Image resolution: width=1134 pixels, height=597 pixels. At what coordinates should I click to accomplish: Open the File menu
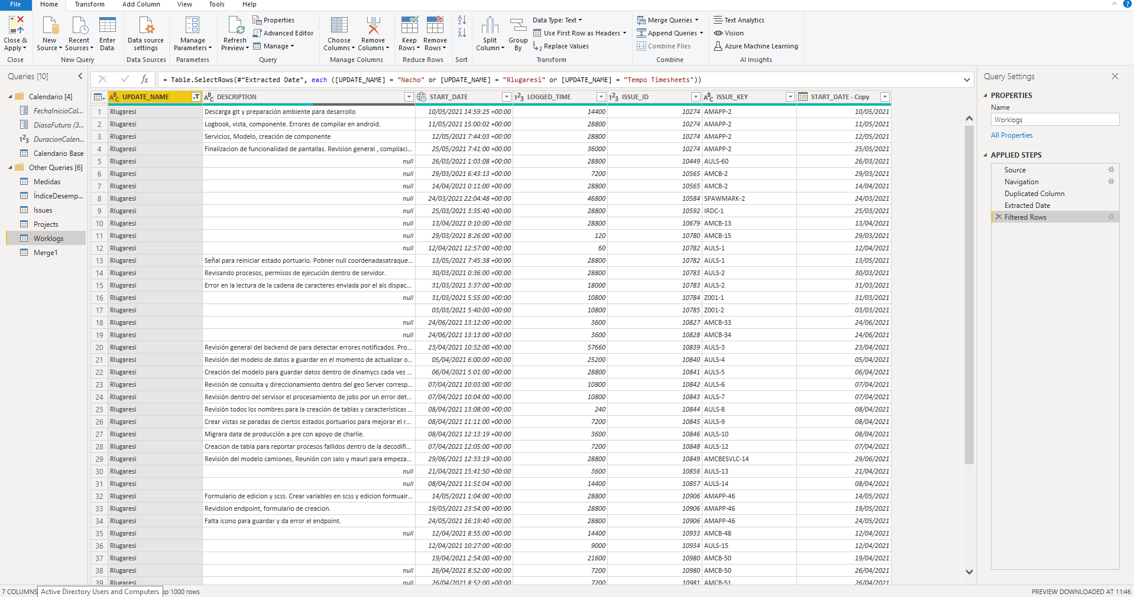(15, 4)
